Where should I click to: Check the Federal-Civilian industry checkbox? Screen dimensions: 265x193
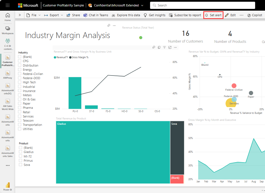20,74
